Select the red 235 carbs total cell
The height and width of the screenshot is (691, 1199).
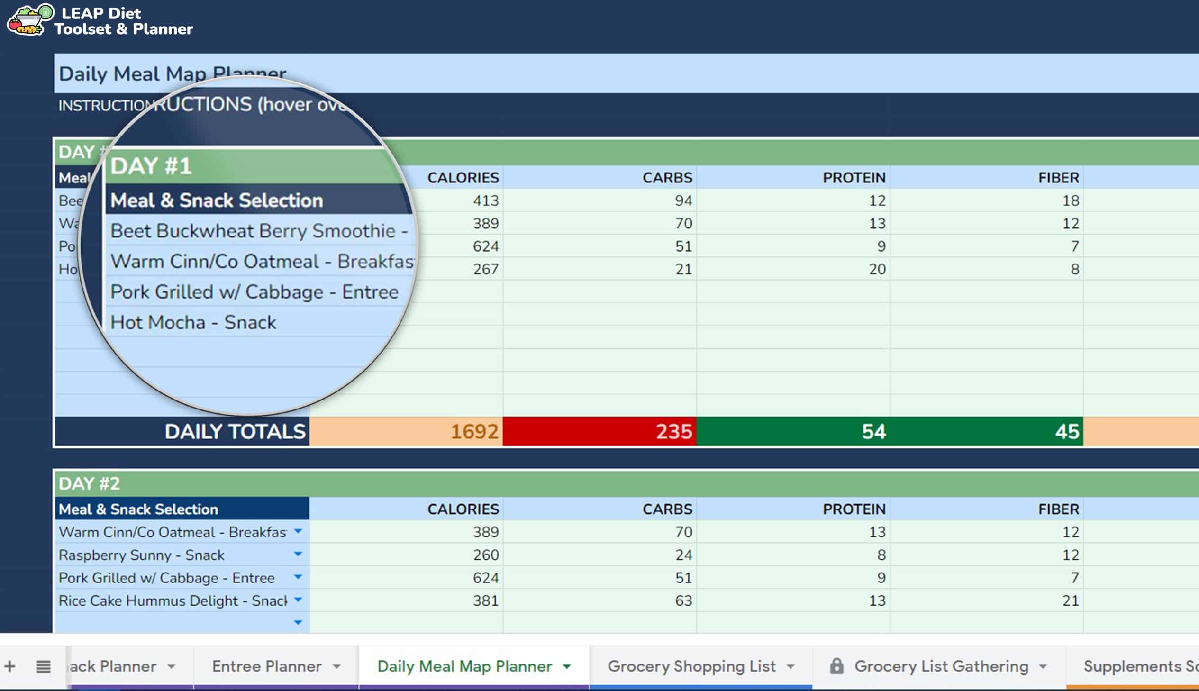point(600,431)
